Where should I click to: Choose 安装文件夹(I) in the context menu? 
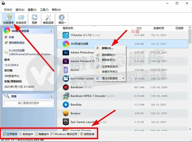point(110,72)
